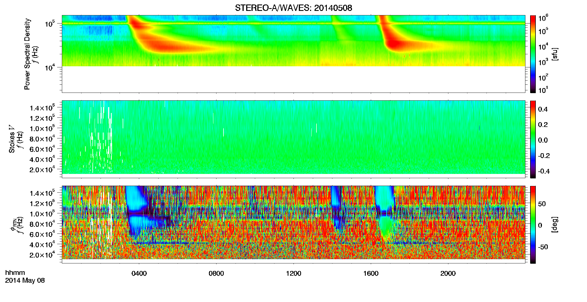Click the 1200 time axis label
The width and height of the screenshot is (587, 302).
coord(293,273)
